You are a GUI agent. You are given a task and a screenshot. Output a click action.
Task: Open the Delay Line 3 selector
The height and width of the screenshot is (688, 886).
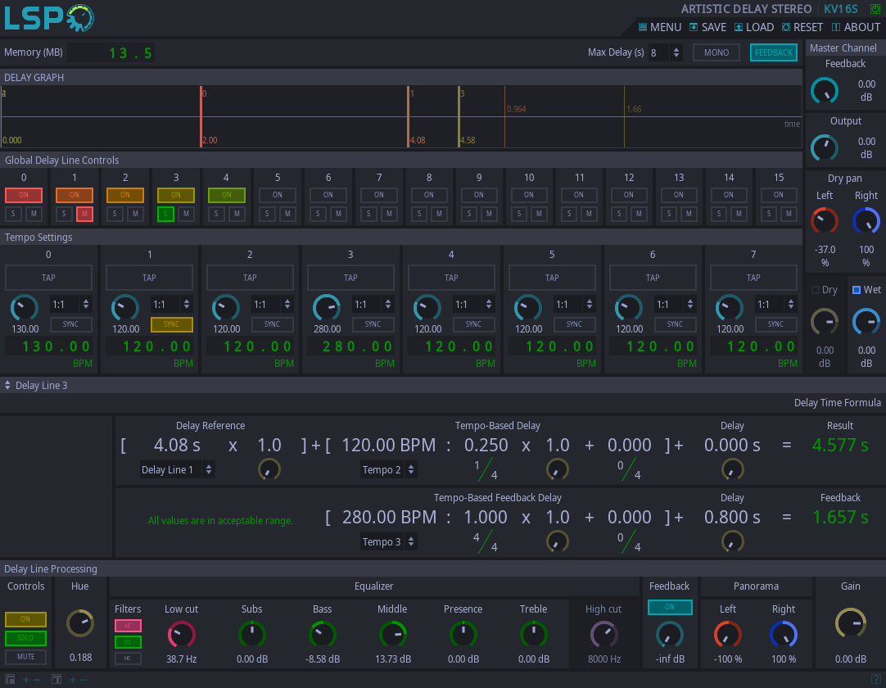36,386
